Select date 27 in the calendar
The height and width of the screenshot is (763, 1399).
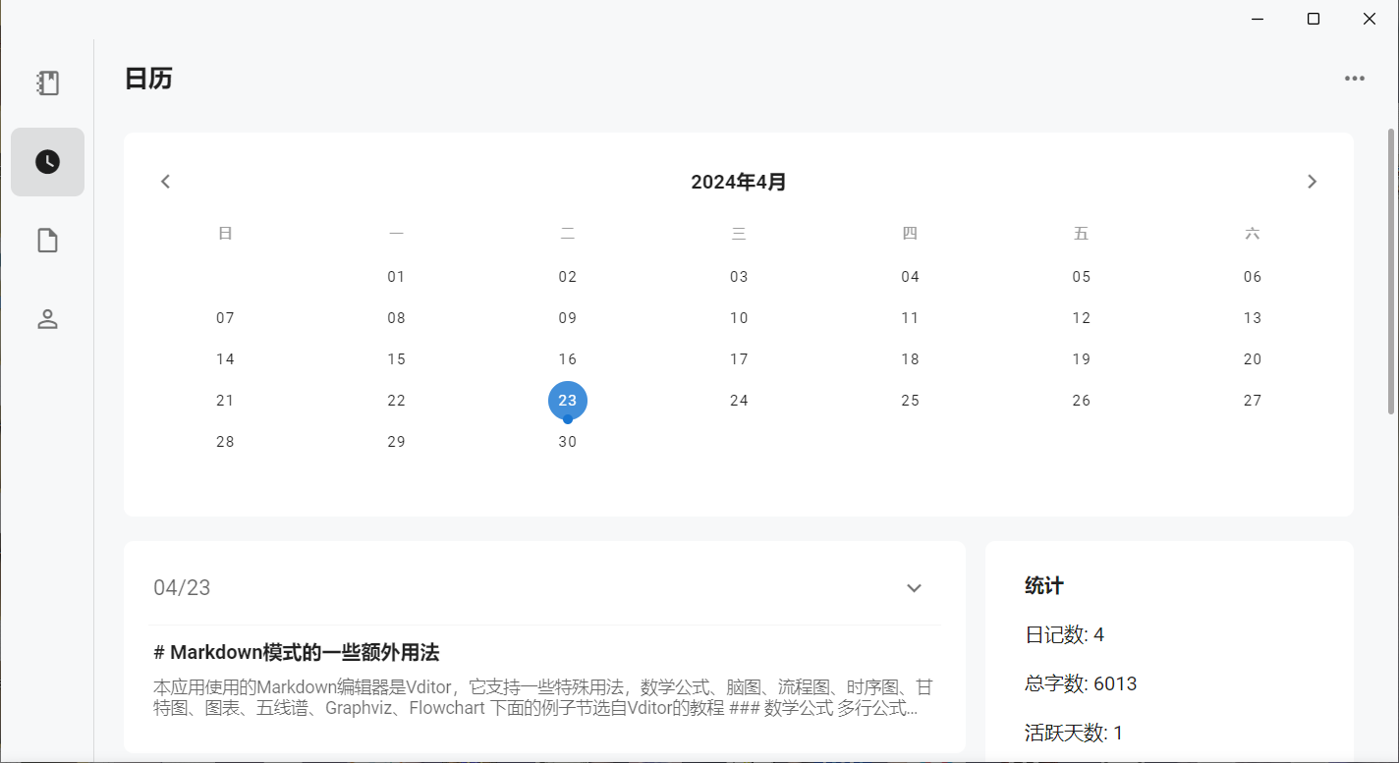(1253, 401)
